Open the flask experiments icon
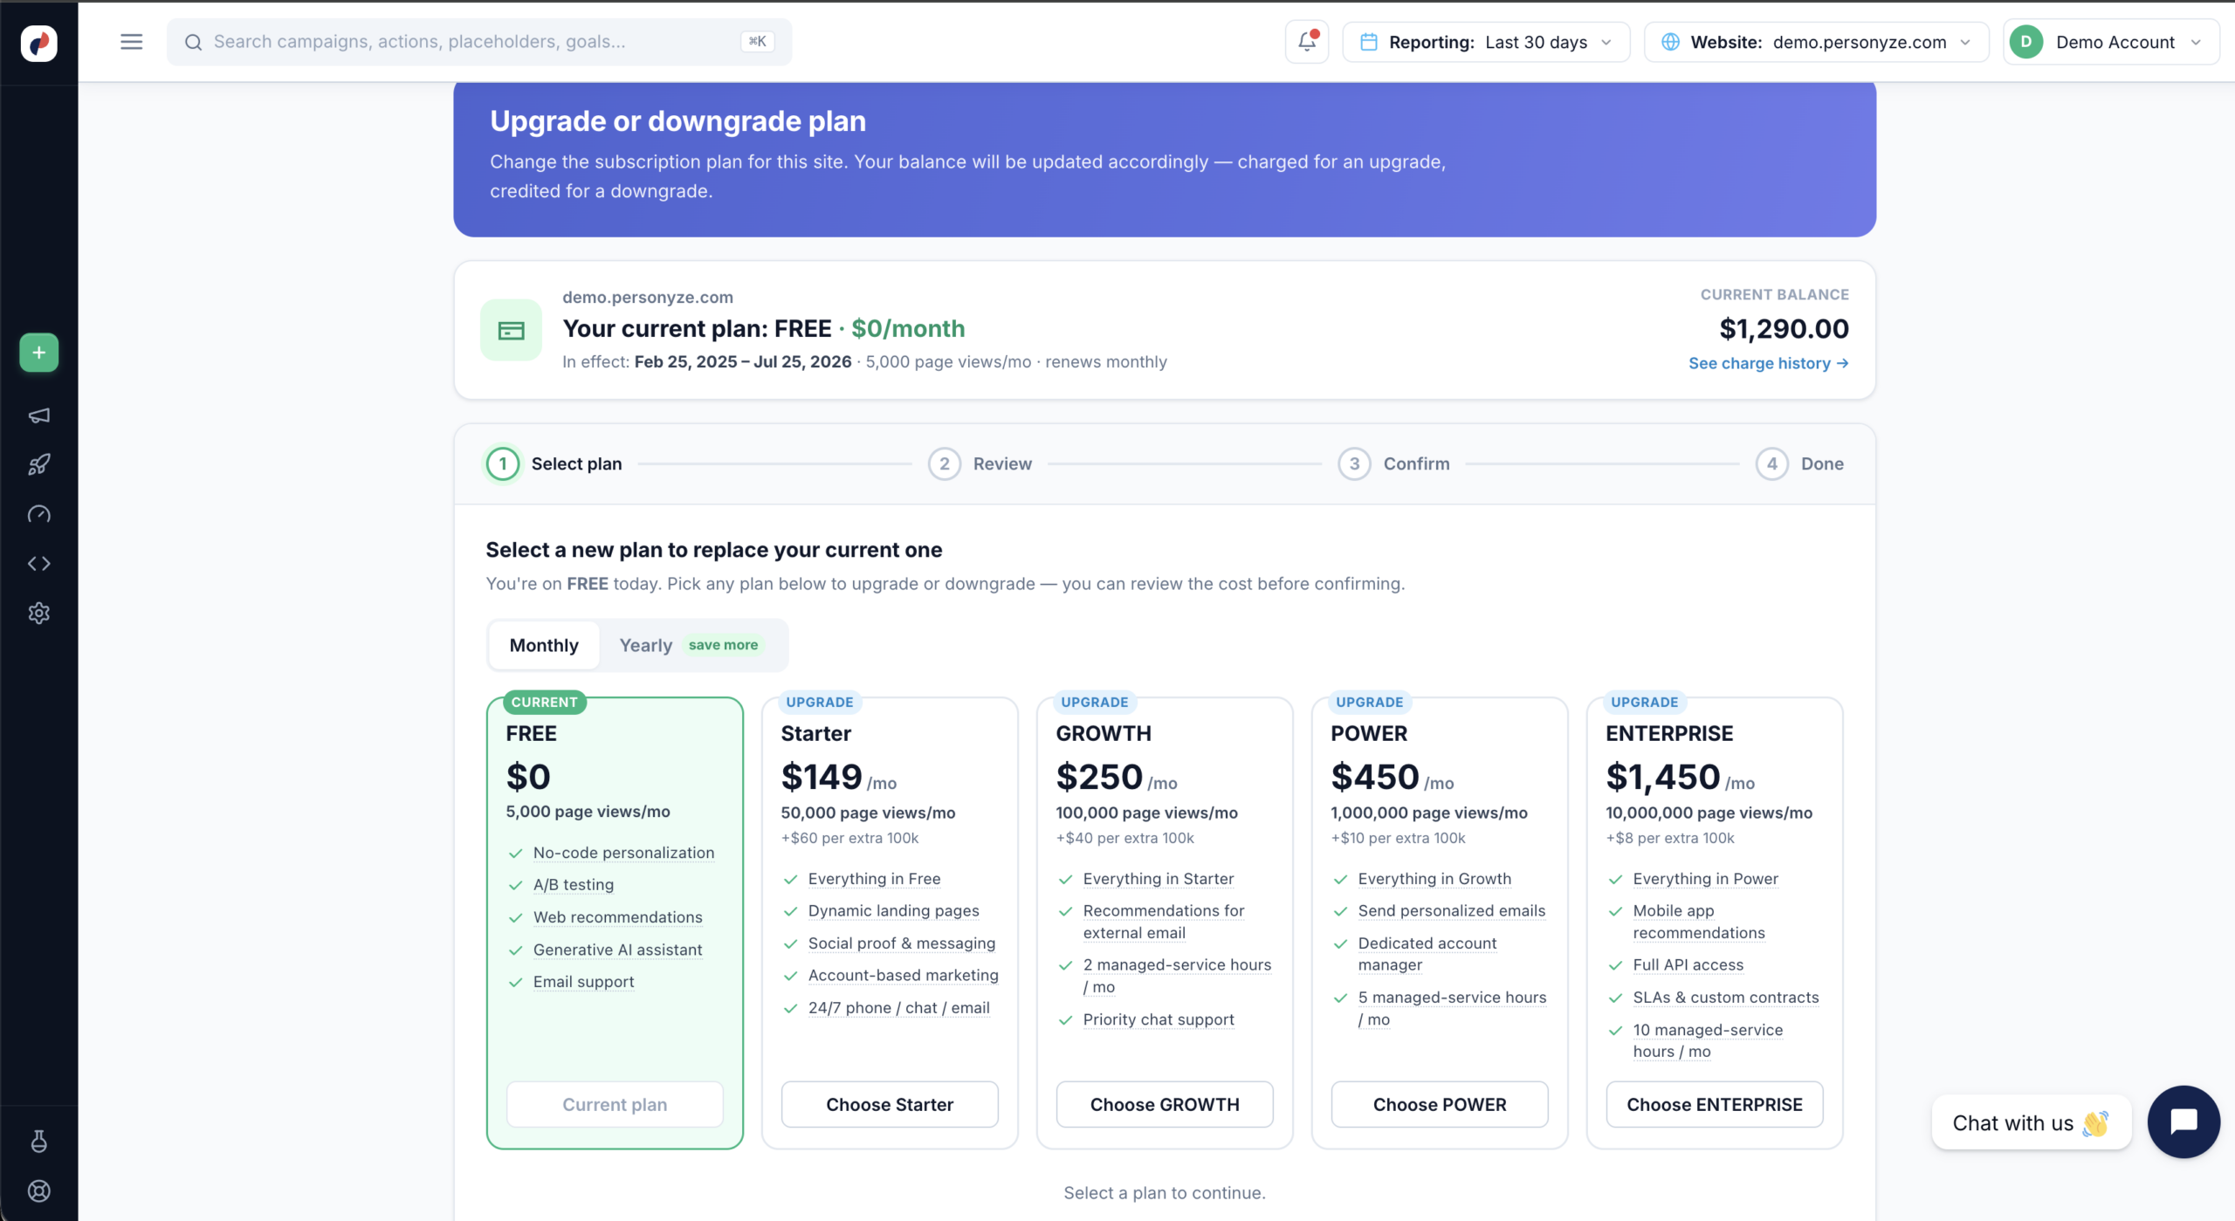2235x1221 pixels. tap(38, 1142)
